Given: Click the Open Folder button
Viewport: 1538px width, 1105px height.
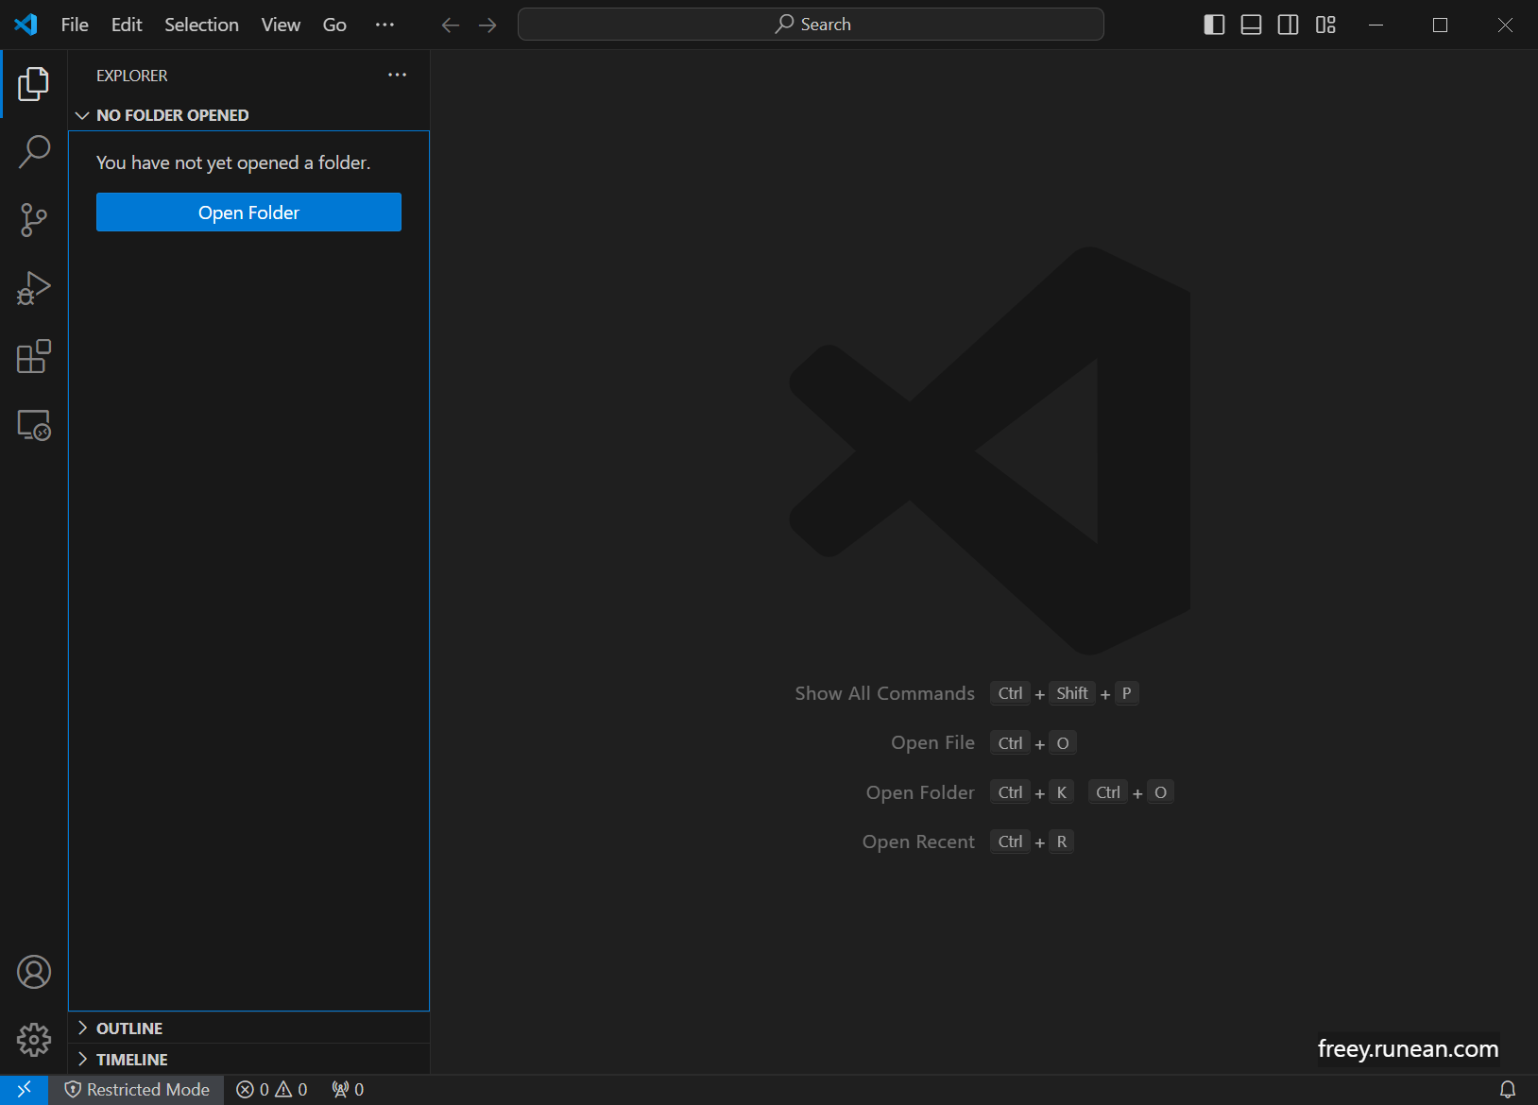Looking at the screenshot, I should (248, 212).
